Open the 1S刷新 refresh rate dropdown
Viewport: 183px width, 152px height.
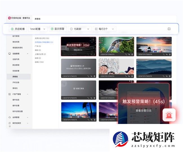pos(80,29)
